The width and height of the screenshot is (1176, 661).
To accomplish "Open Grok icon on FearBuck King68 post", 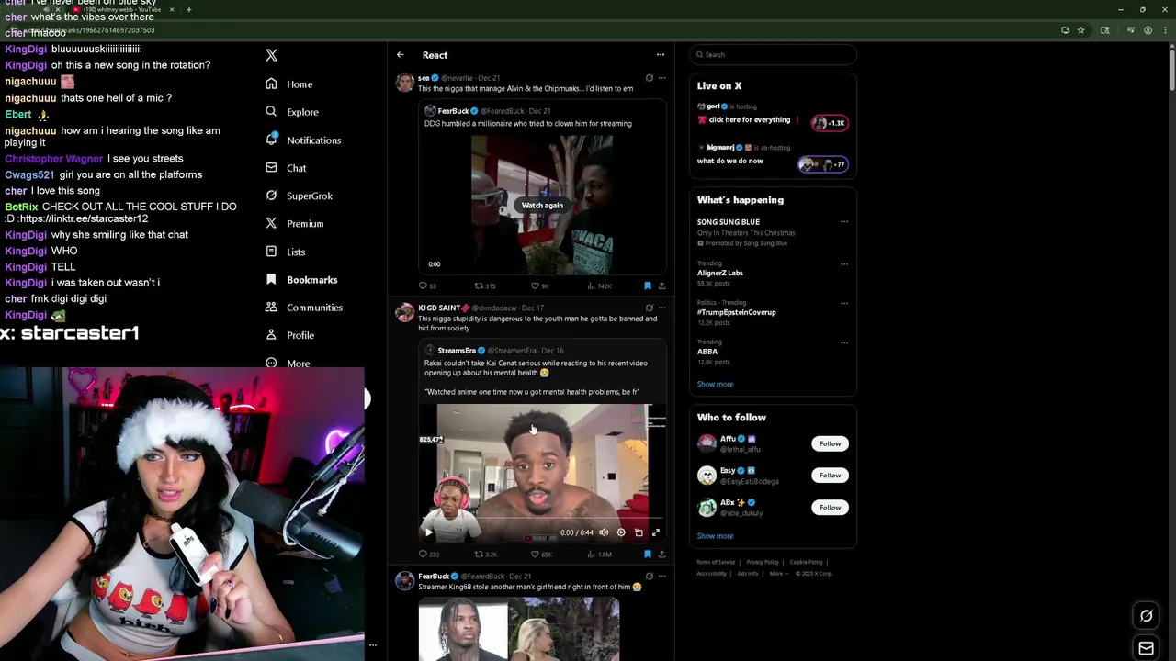I will point(650,577).
